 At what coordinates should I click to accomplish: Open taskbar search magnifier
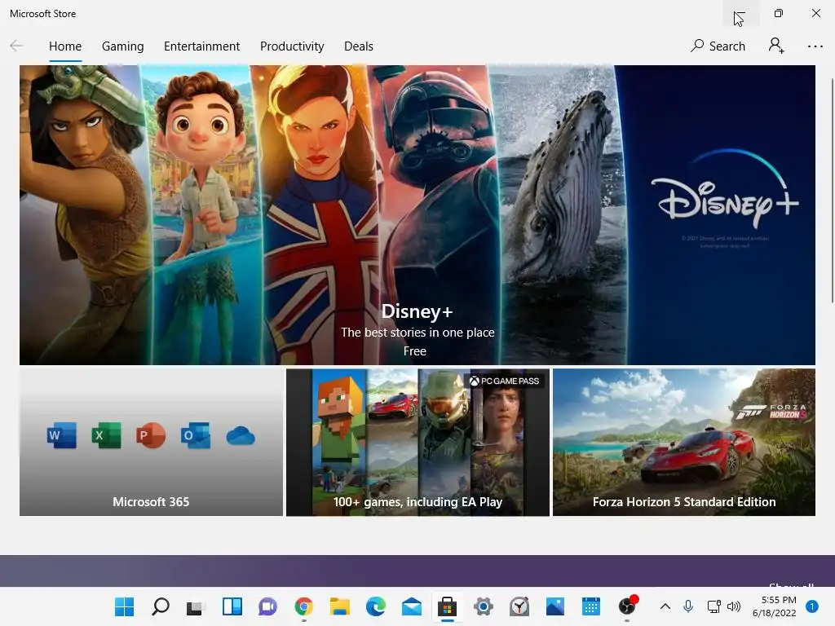pyautogui.click(x=161, y=606)
